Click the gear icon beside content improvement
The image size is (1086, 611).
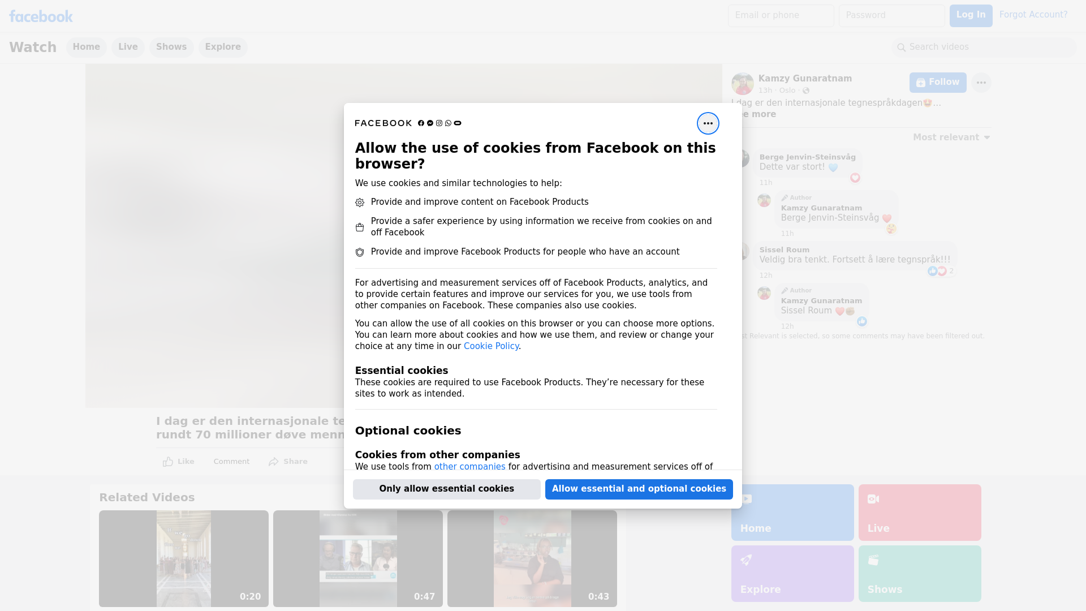click(x=360, y=203)
